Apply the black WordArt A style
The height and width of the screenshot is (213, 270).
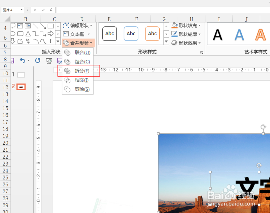point(217,35)
